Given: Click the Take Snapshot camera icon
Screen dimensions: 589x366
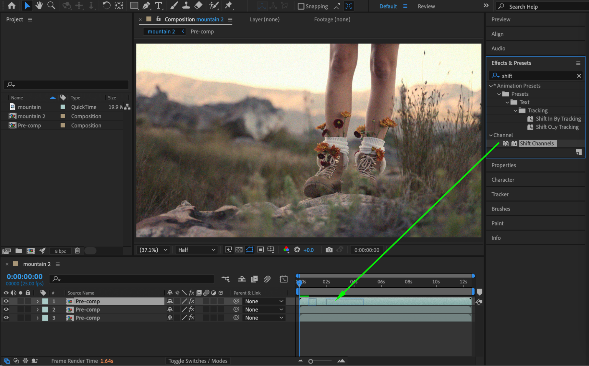Looking at the screenshot, I should pos(329,250).
